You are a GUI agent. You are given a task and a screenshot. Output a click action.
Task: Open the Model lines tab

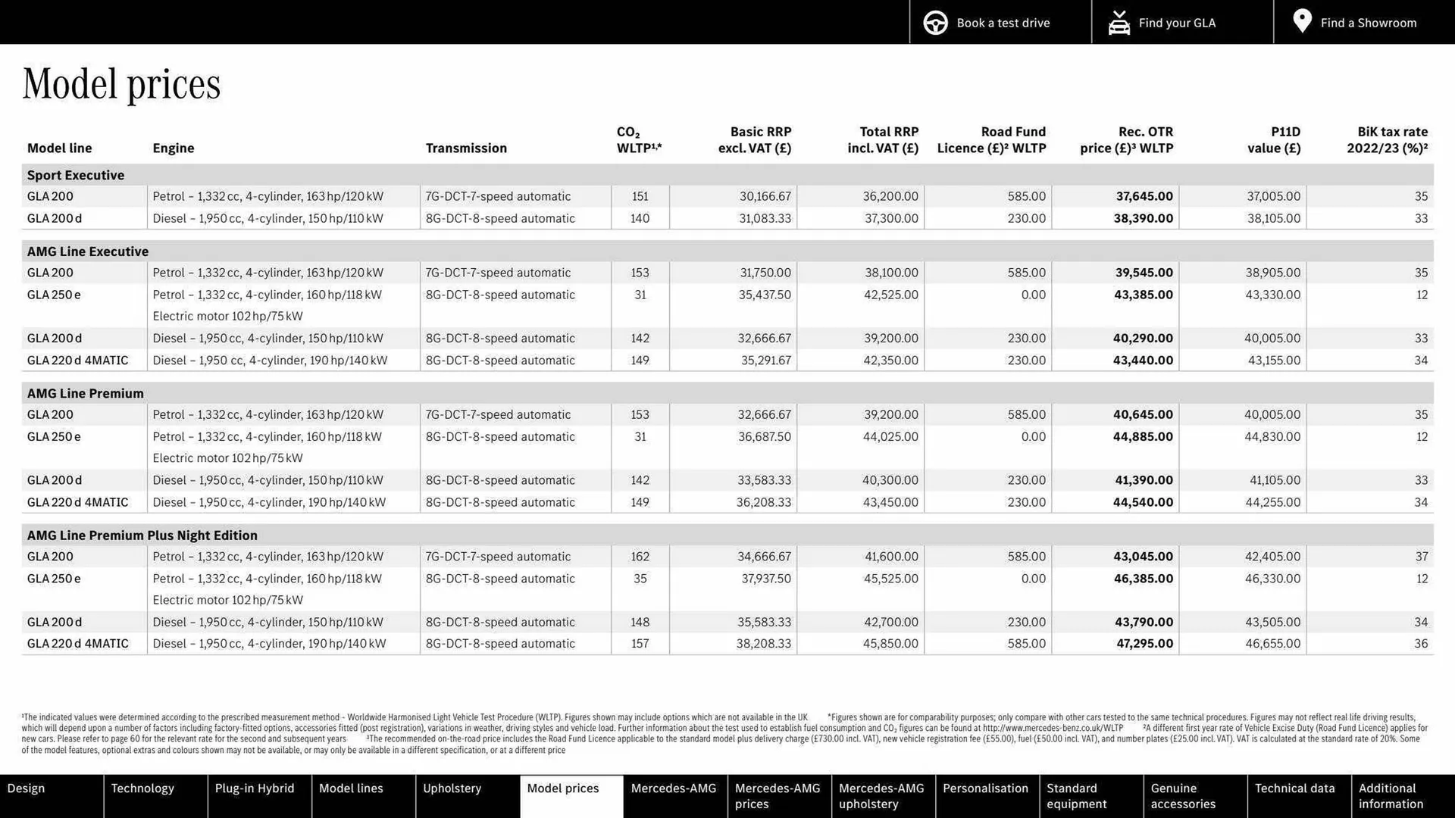click(351, 796)
